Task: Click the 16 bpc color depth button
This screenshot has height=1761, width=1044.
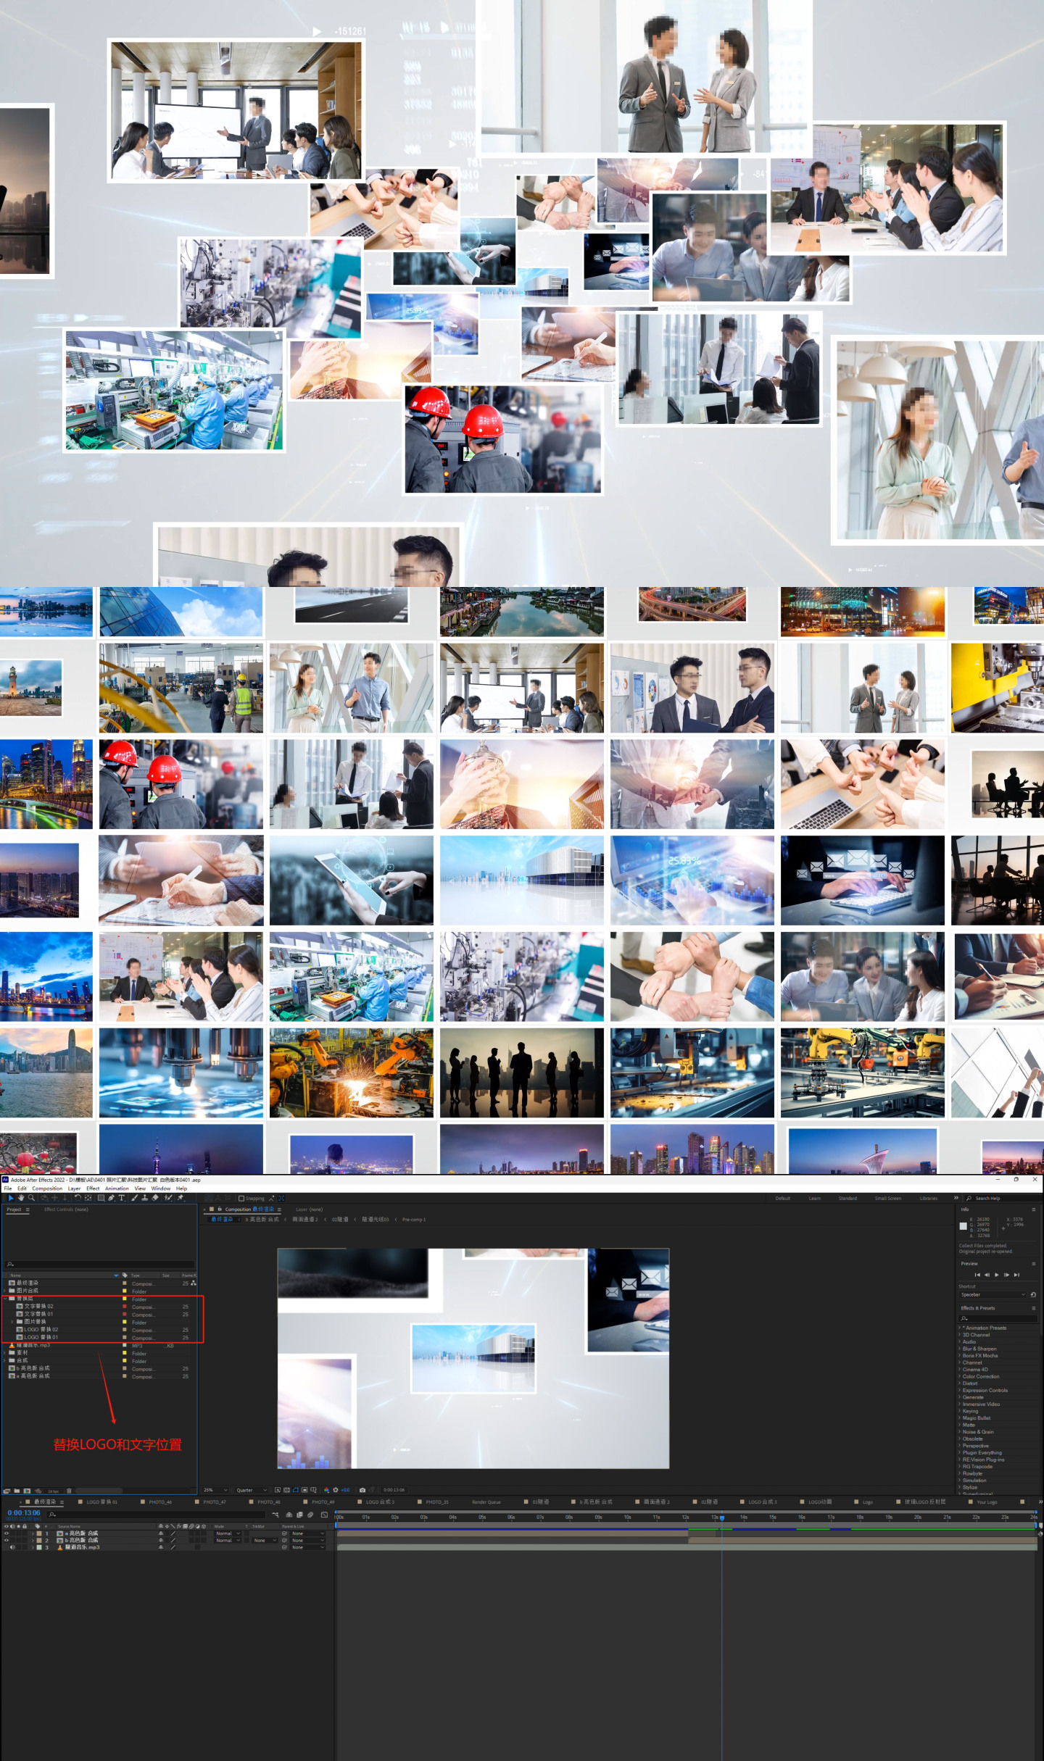Action: click(x=53, y=1491)
